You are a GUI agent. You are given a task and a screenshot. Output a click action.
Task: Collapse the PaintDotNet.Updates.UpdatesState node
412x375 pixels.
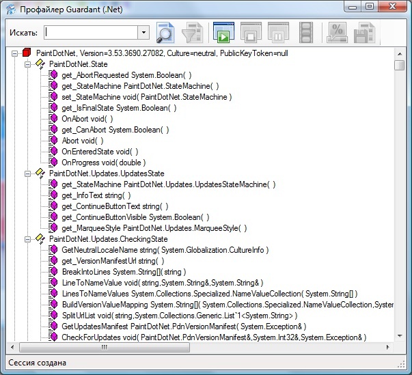28,173
